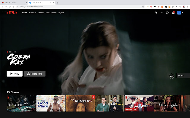Click the Cobra Kai title logo

[x=18, y=59]
